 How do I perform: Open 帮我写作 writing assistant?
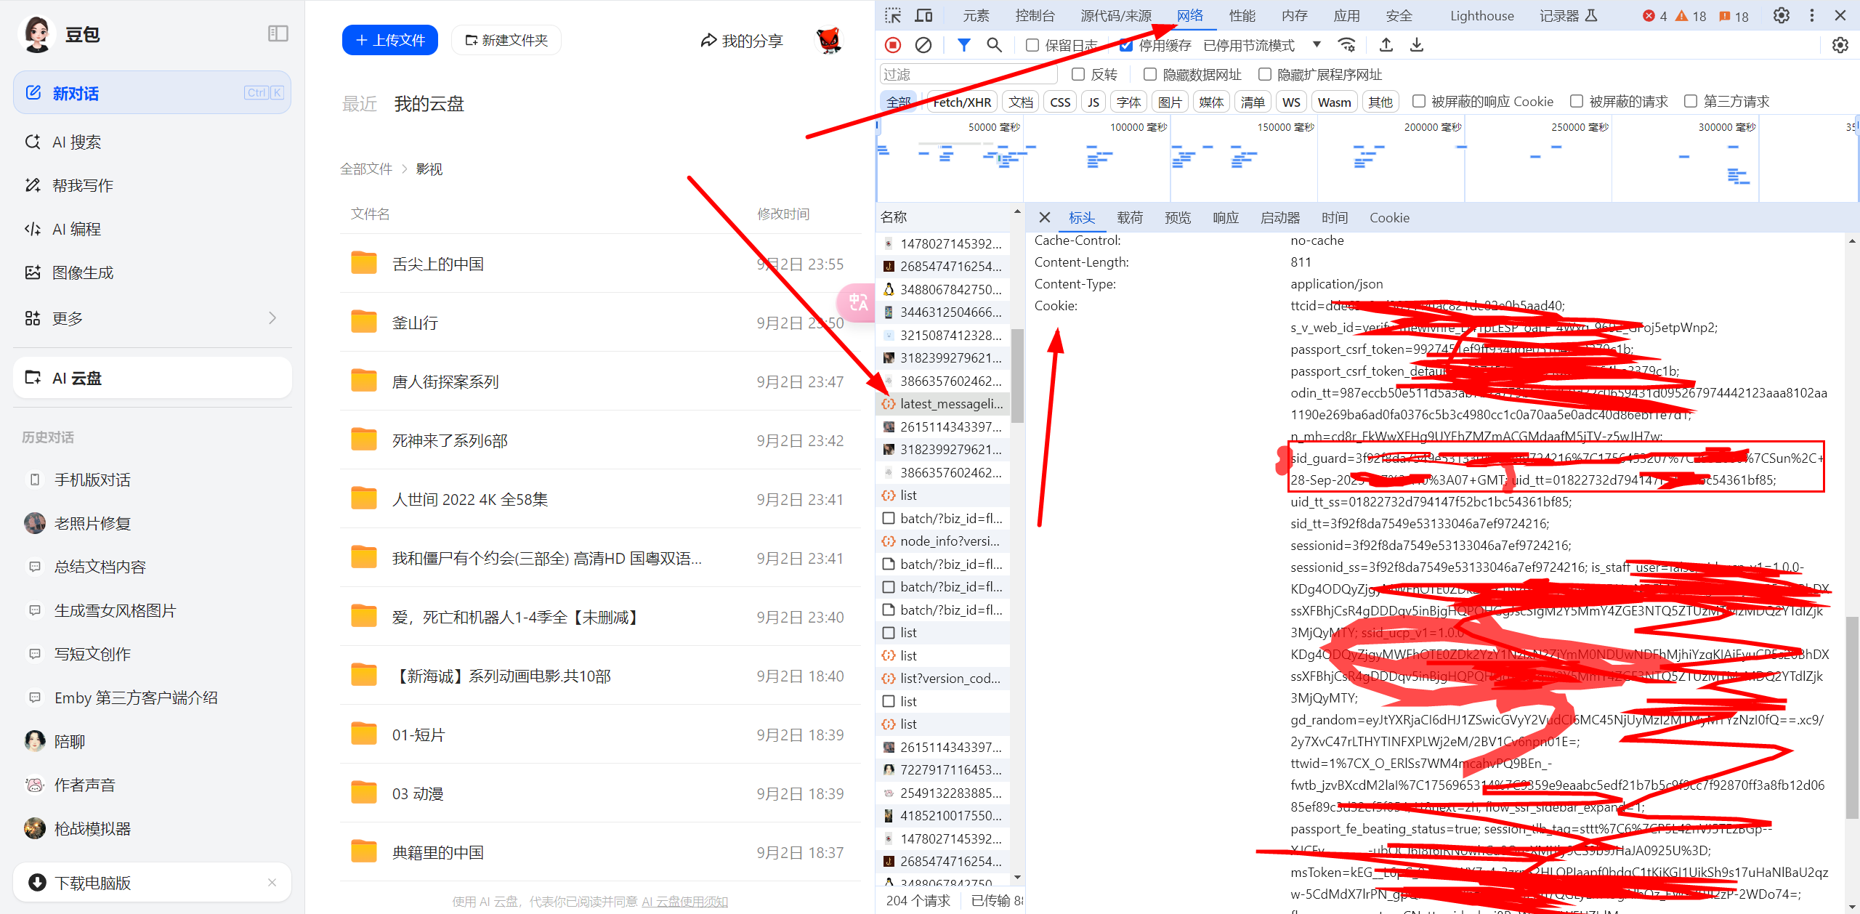pos(152,185)
